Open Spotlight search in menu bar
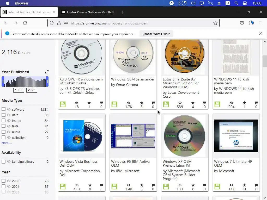The image size is (267, 200). pos(236,3)
